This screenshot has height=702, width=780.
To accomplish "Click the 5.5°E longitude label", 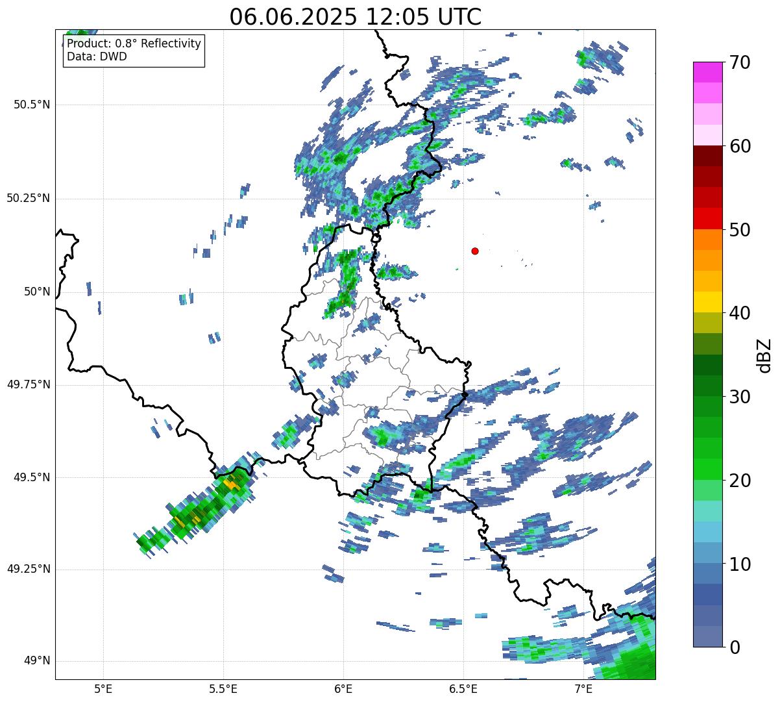I will pyautogui.click(x=223, y=689).
